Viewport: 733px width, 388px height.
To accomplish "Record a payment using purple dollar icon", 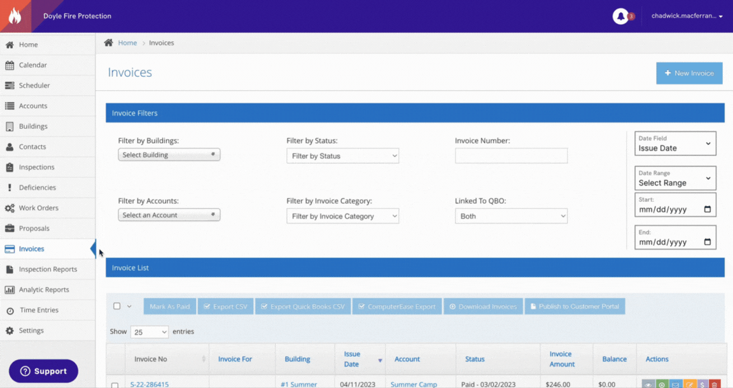I will pos(702,384).
